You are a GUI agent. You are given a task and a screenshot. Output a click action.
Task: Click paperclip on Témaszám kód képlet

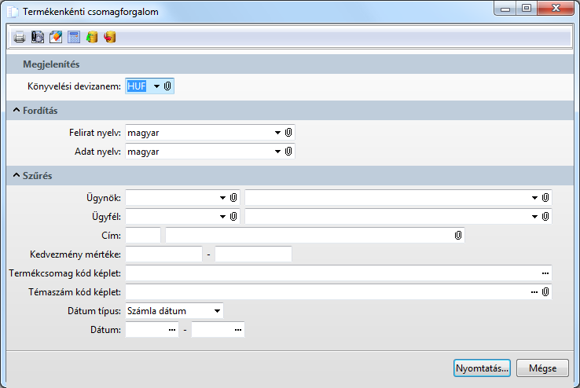tap(545, 292)
